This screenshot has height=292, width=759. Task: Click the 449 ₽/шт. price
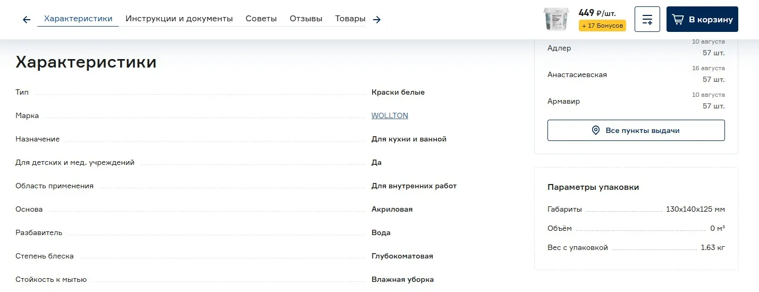(x=597, y=13)
